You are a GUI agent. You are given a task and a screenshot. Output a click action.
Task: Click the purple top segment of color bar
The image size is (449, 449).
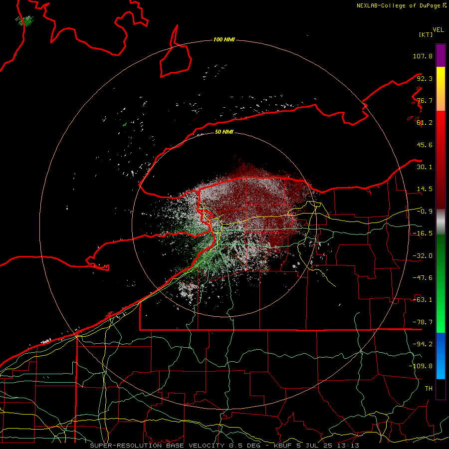pos(441,55)
